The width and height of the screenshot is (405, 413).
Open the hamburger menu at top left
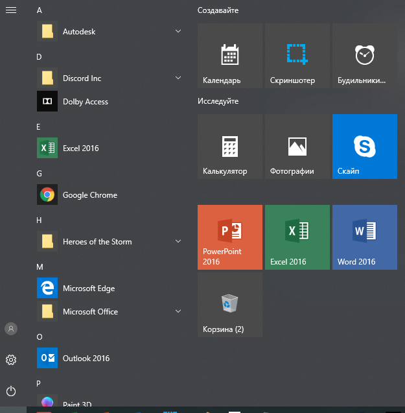point(11,10)
